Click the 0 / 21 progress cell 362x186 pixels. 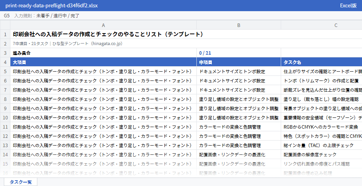click(x=239, y=53)
